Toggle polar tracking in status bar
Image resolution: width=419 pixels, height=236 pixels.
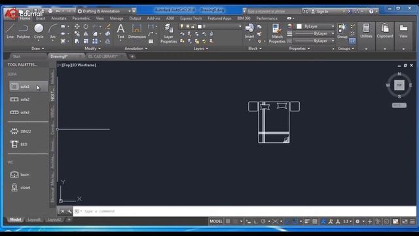(263, 222)
